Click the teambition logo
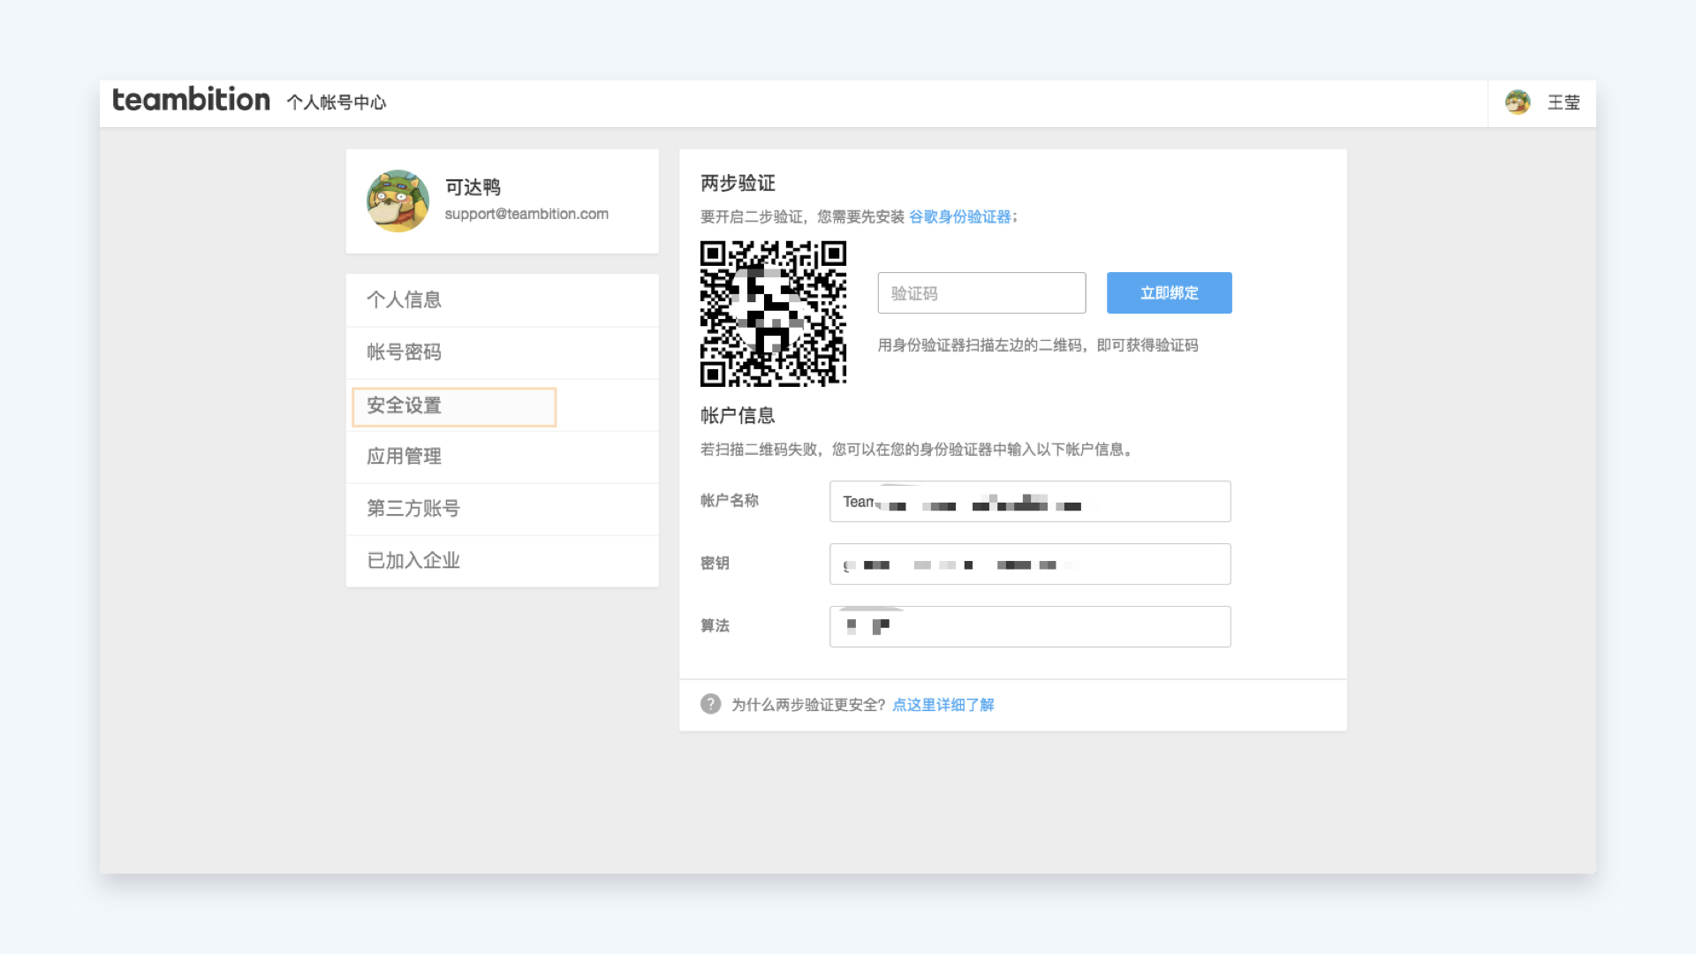Image resolution: width=1696 pixels, height=954 pixels. (x=191, y=100)
